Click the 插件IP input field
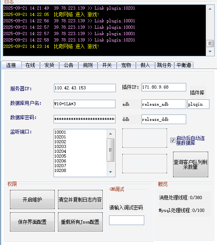This screenshot has width=217, height=245. [164, 87]
